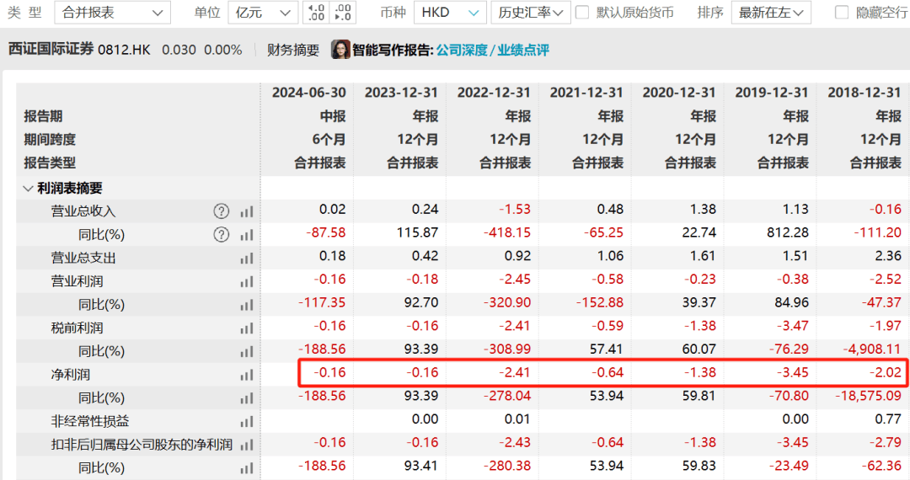This screenshot has width=910, height=480.
Task: Open the 亿元 unit dropdown
Action: (x=264, y=12)
